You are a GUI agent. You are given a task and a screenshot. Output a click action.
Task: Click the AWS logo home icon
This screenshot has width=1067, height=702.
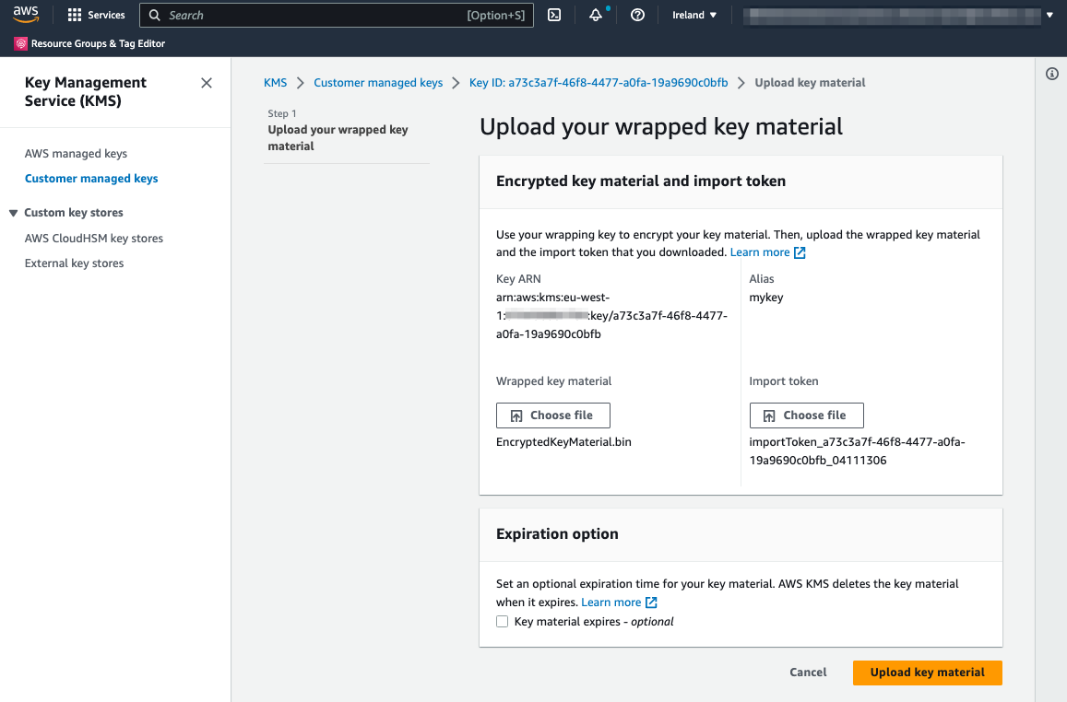click(x=26, y=14)
